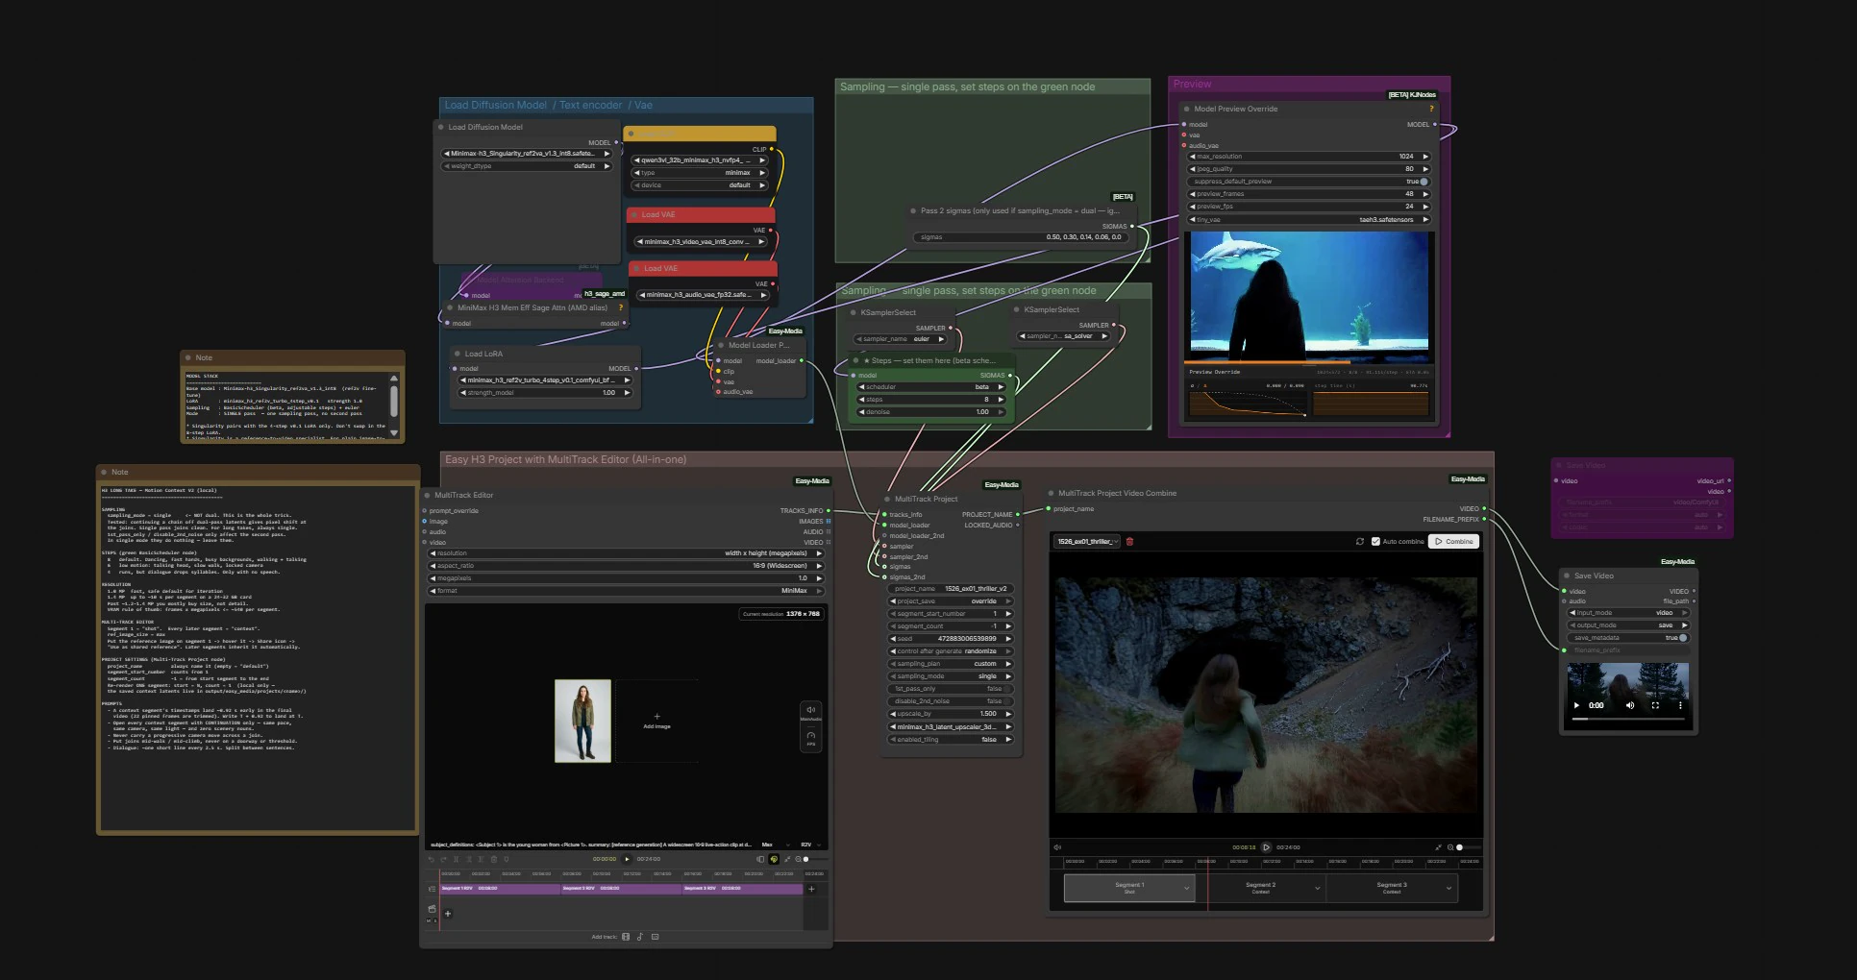
Task: Add a segment with the plus at track end
Action: point(811,889)
